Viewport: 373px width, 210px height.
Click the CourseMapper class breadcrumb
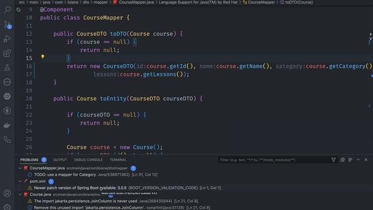point(259,2)
